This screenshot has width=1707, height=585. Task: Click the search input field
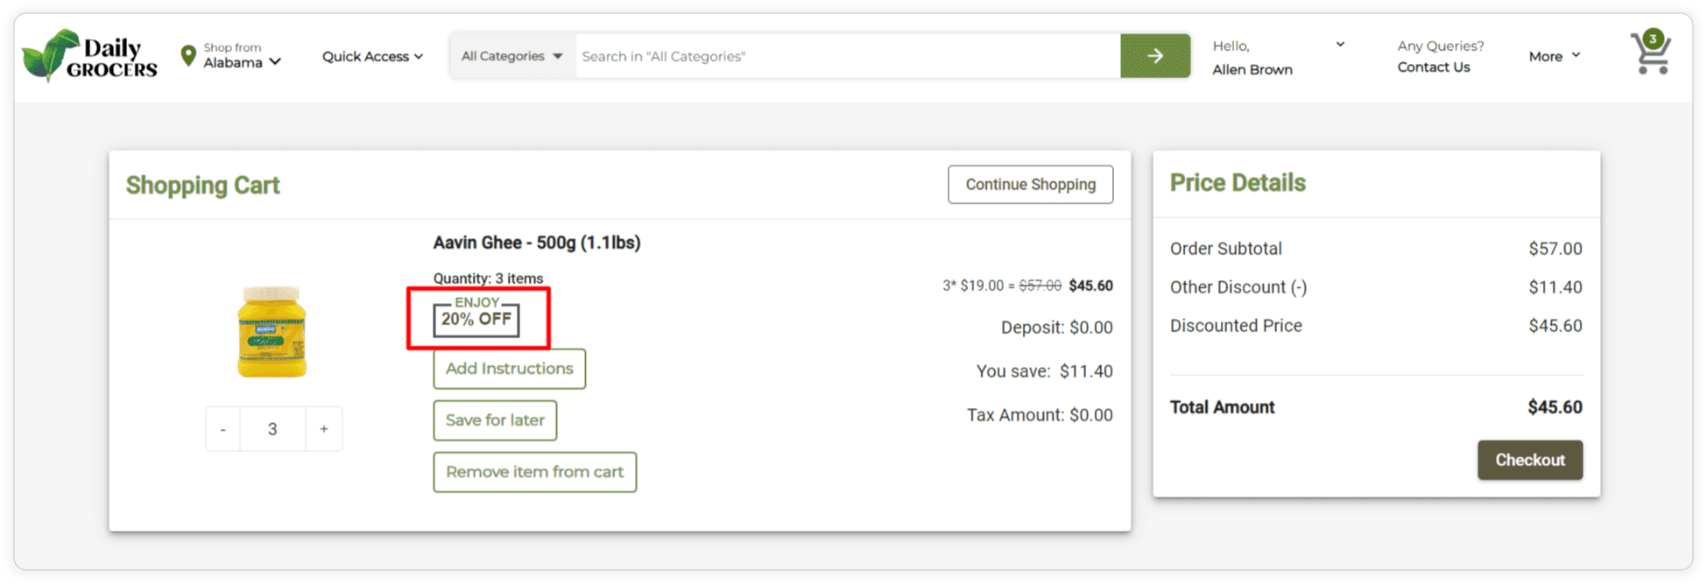847,56
